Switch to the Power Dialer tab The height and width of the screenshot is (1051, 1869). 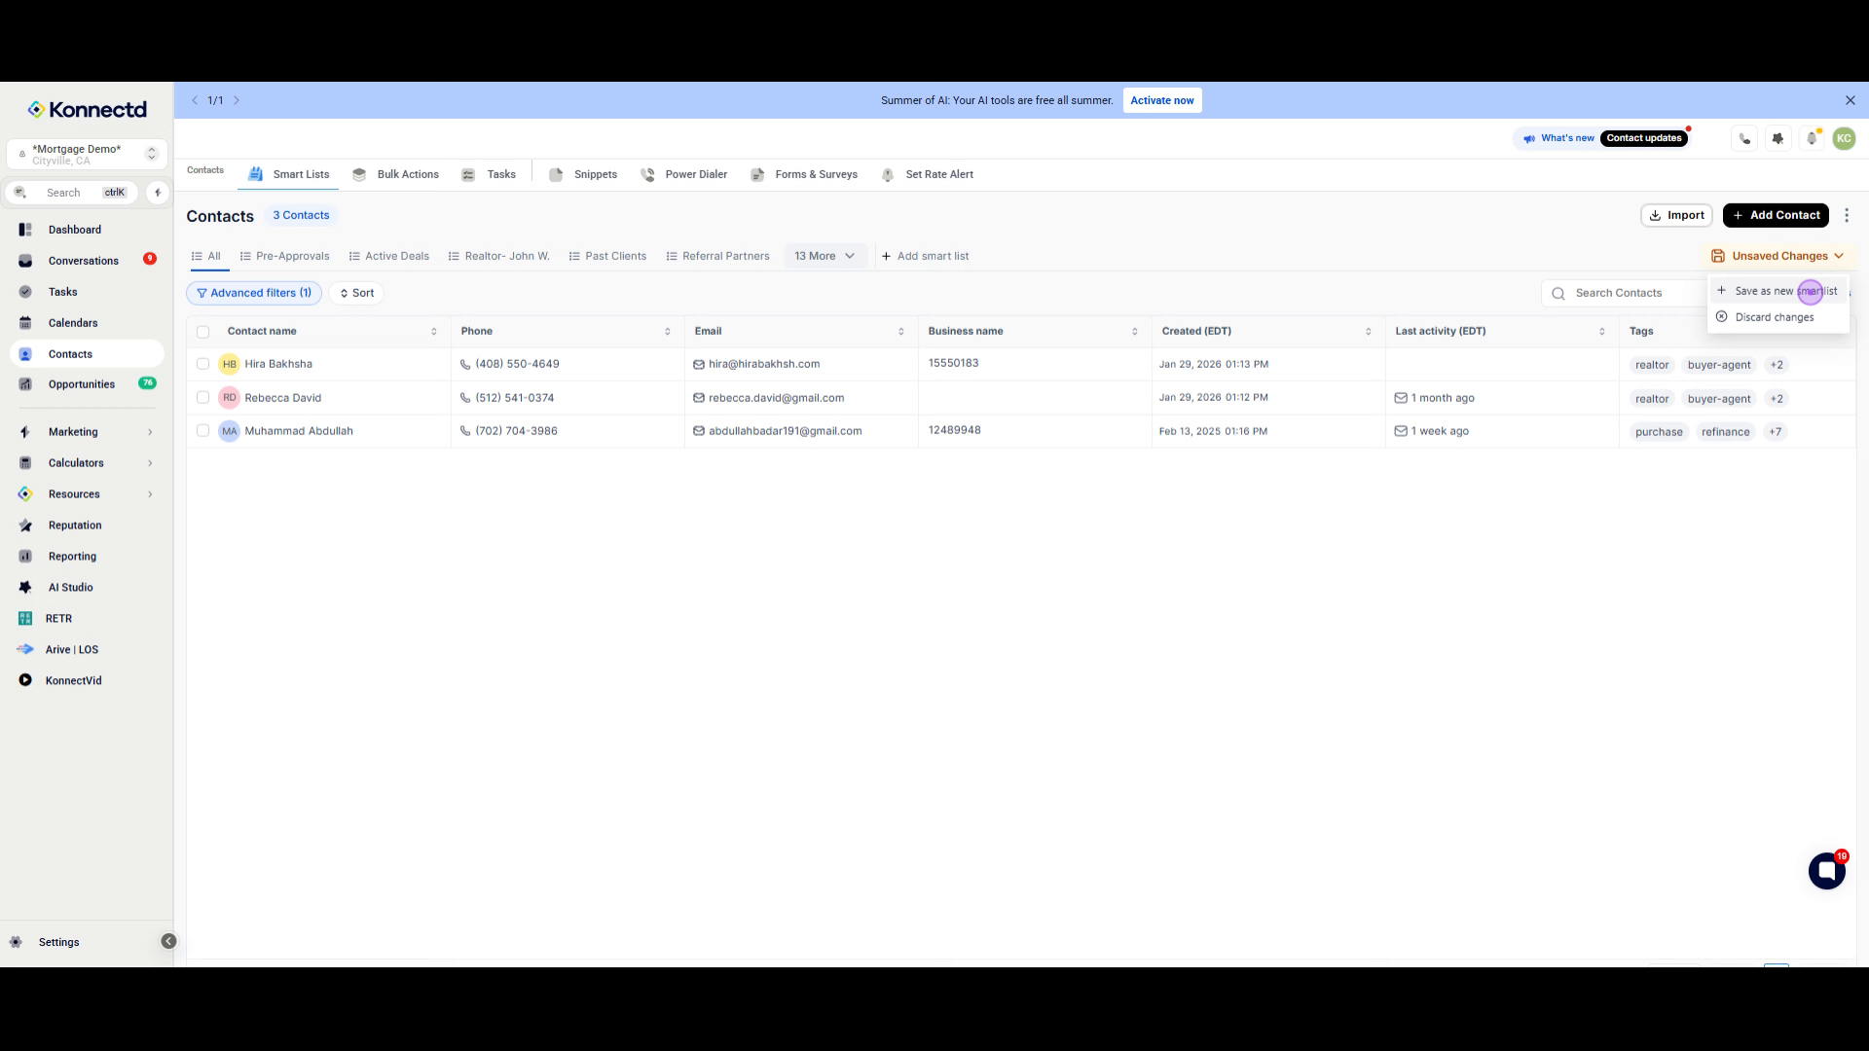684,174
